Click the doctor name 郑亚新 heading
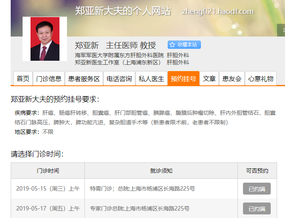 87,45
